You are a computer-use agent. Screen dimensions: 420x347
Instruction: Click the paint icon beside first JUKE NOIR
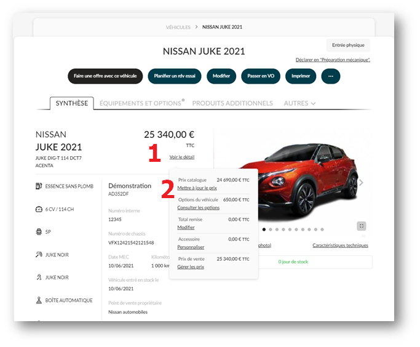pos(39,255)
